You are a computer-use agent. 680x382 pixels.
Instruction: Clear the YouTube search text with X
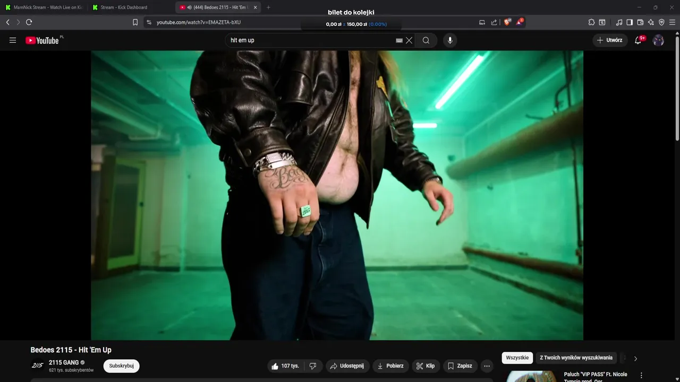pos(409,40)
